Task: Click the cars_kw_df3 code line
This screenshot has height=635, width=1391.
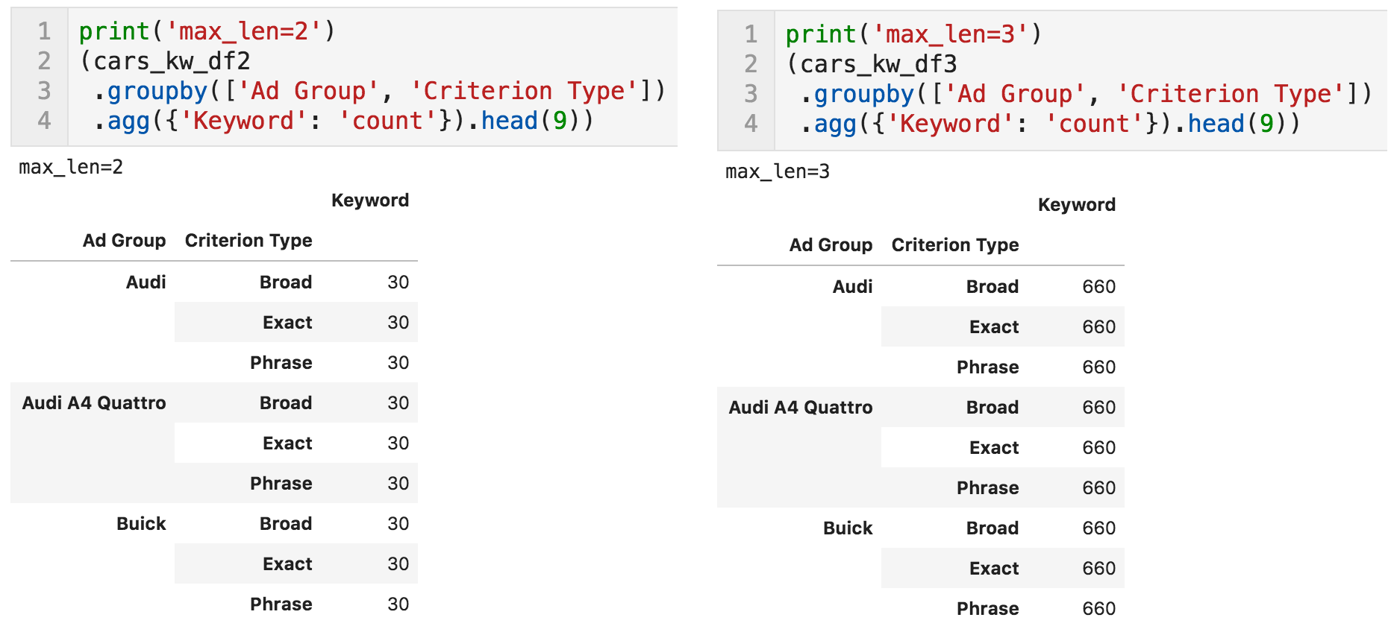Action: click(x=871, y=64)
